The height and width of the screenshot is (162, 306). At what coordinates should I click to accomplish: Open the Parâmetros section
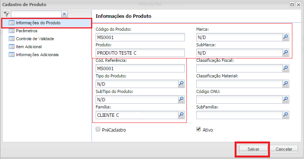coord(27,31)
